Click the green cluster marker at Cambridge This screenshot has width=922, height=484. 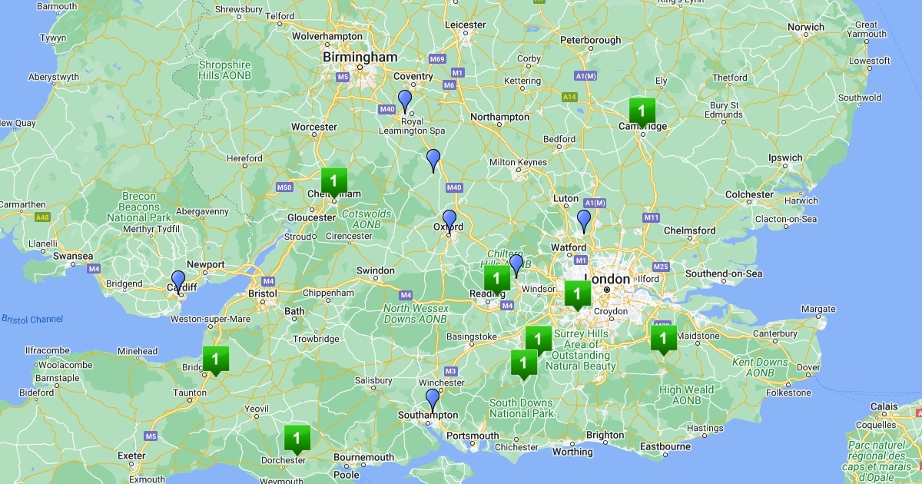pyautogui.click(x=642, y=113)
